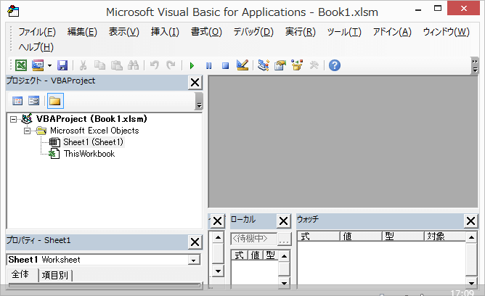Close the immediate panel left of ローカル
This screenshot has height=296, width=485.
click(217, 221)
